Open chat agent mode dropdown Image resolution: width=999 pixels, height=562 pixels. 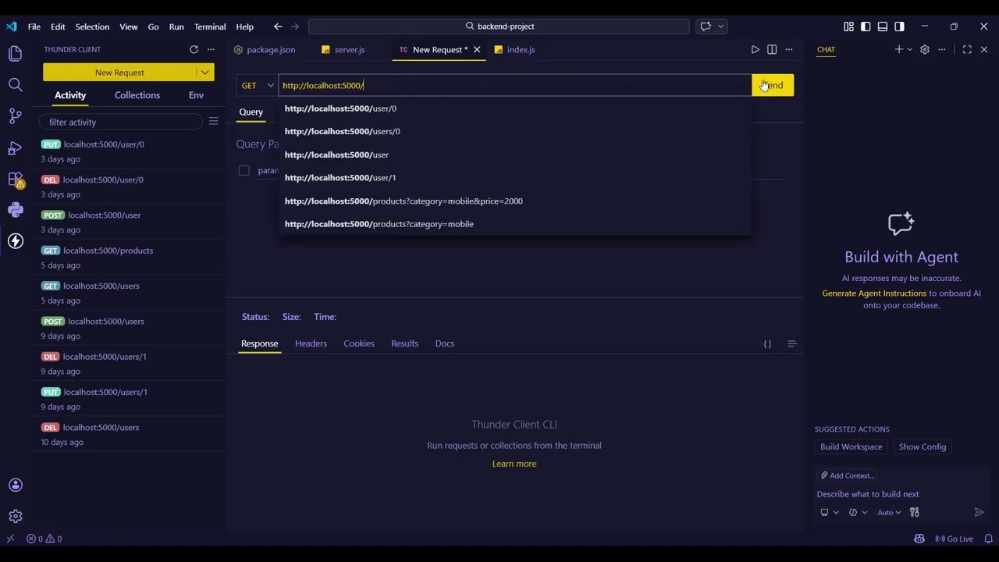point(858,512)
